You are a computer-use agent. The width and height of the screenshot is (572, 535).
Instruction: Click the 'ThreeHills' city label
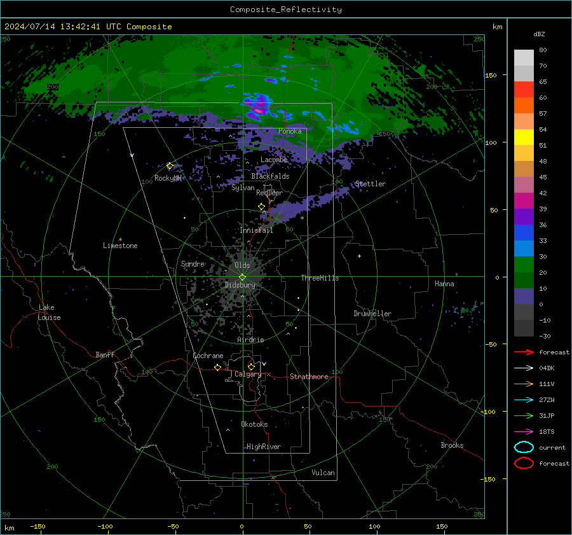(320, 278)
